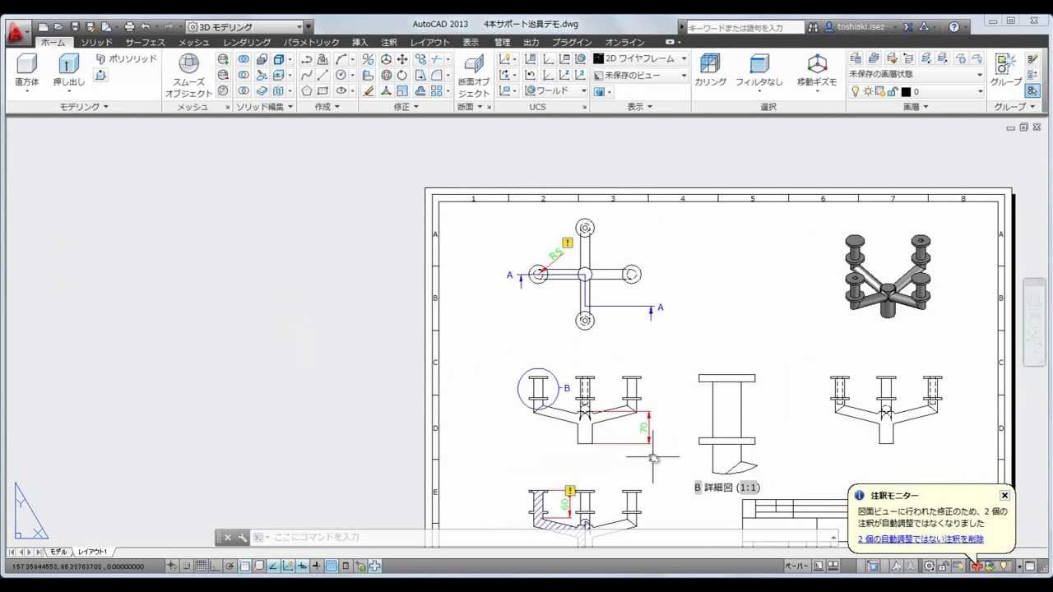Click the Undo arrow icon
This screenshot has height=592, width=1053.
pos(146,27)
